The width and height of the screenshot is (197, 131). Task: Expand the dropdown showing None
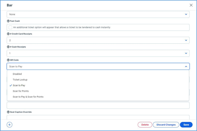coord(98,15)
